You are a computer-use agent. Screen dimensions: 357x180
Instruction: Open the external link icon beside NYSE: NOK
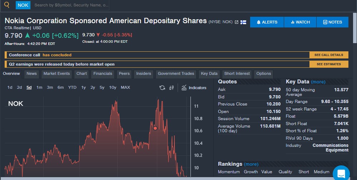pos(237,22)
